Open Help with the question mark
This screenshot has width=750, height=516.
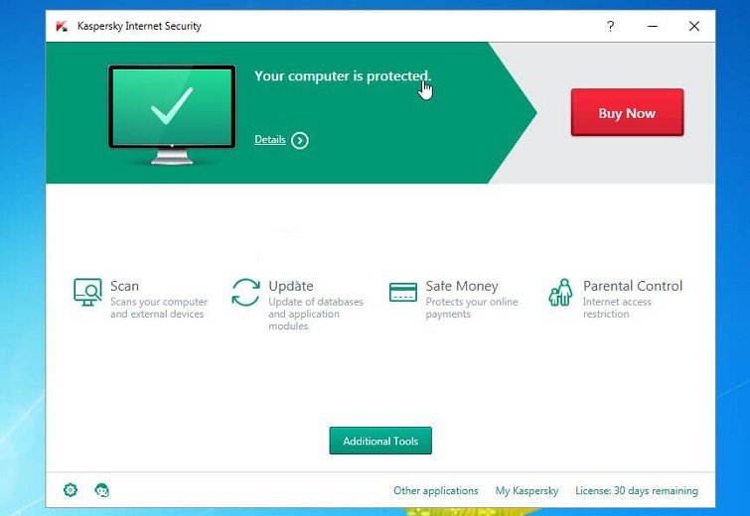pyautogui.click(x=611, y=26)
